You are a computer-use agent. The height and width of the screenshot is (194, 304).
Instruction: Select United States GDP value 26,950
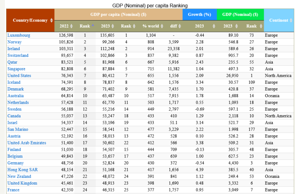point(232,76)
